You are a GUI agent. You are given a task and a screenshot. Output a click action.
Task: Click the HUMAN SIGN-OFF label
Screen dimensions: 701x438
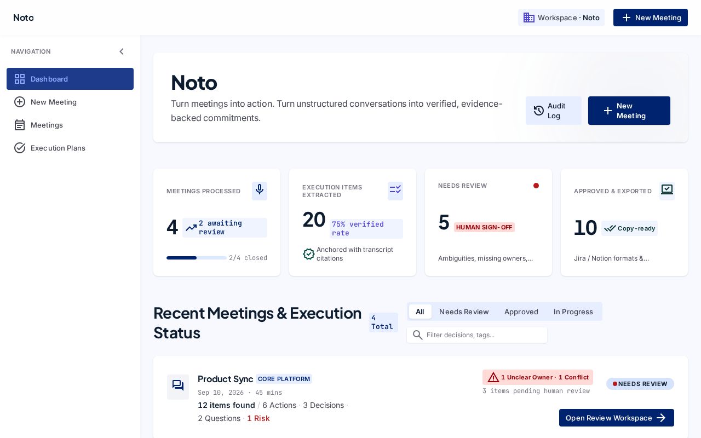coord(484,227)
